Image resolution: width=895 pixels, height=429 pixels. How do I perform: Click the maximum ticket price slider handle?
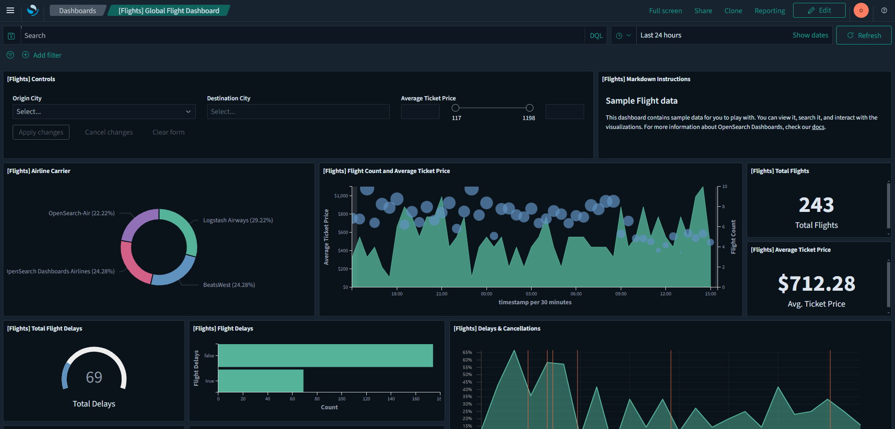click(530, 108)
